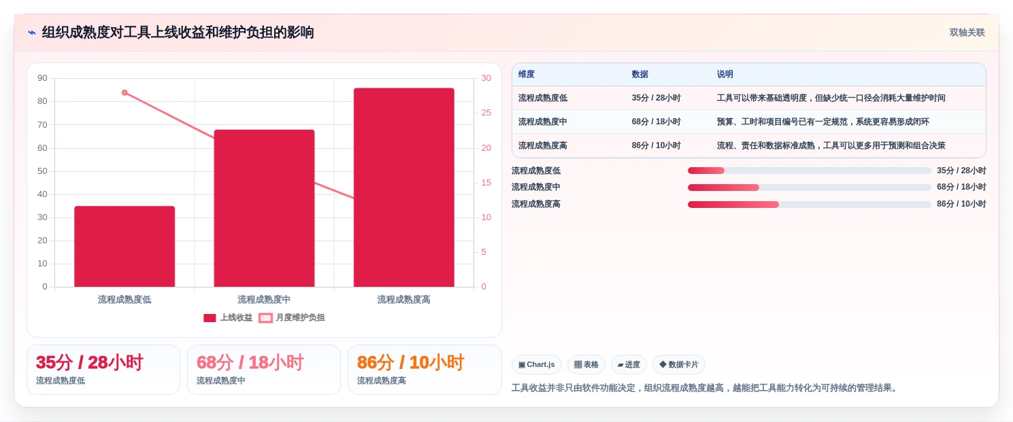Viewport: 1013px width, 422px height.
Task: Select the Chart.js tag chip
Action: pos(536,365)
